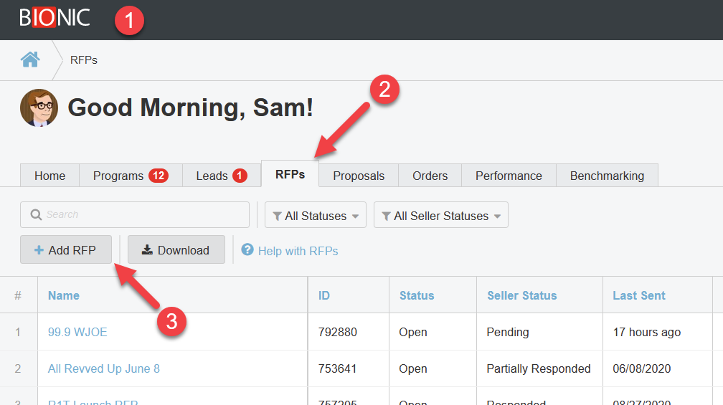Select the Proposals tab
The height and width of the screenshot is (405, 723).
(x=359, y=176)
